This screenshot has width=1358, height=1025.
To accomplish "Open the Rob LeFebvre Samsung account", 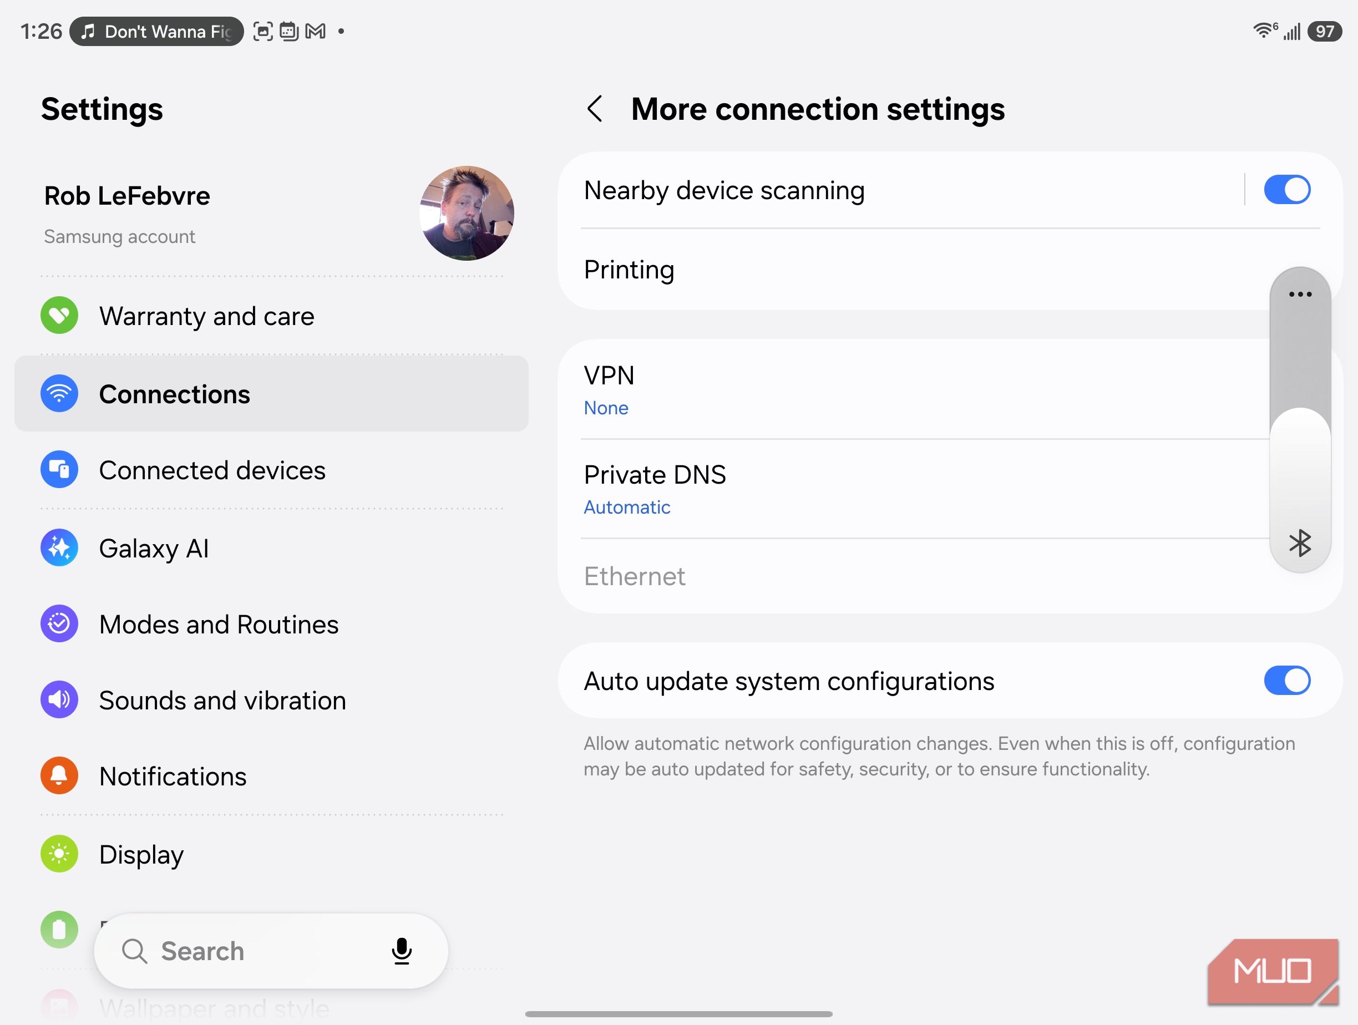I will click(271, 213).
